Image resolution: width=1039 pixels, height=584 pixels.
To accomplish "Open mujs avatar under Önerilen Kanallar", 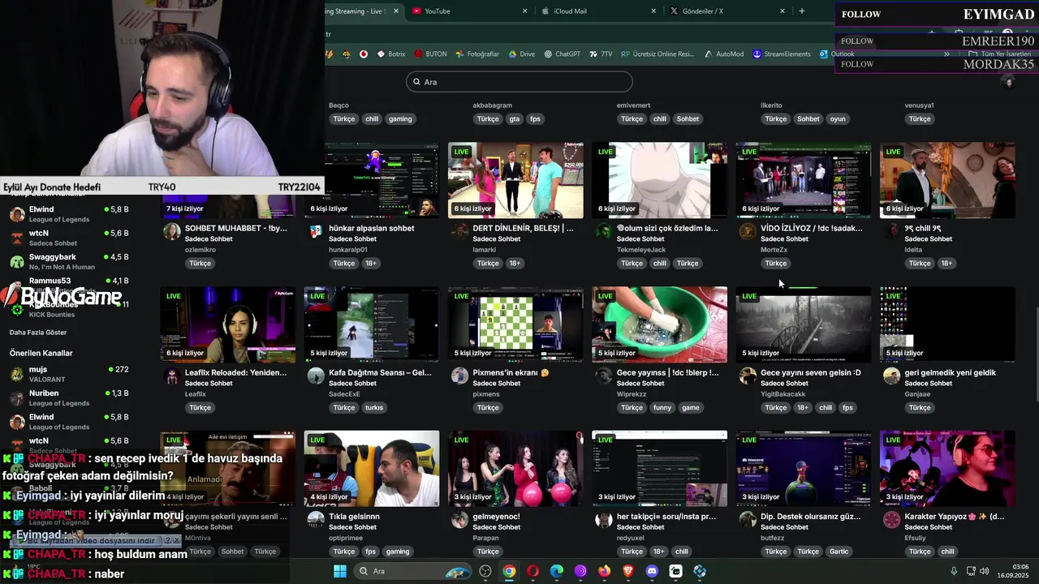I will pyautogui.click(x=16, y=374).
